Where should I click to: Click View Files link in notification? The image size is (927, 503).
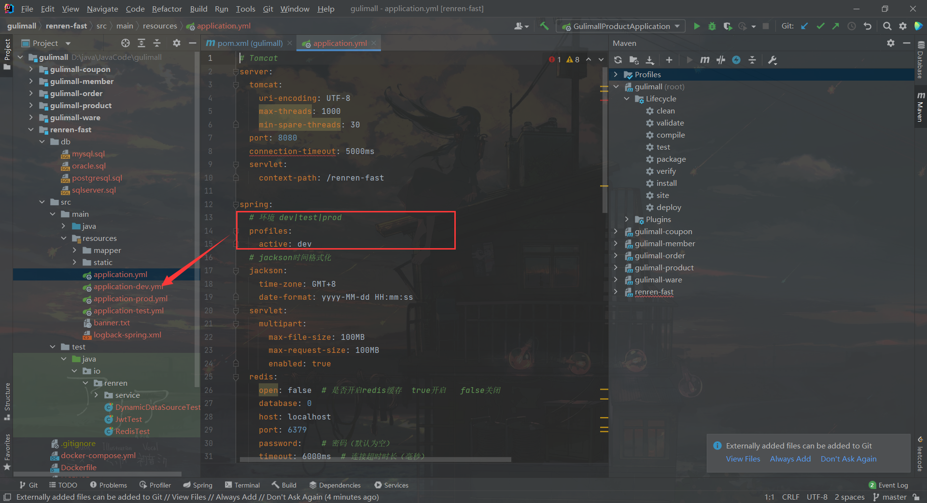tap(743, 459)
